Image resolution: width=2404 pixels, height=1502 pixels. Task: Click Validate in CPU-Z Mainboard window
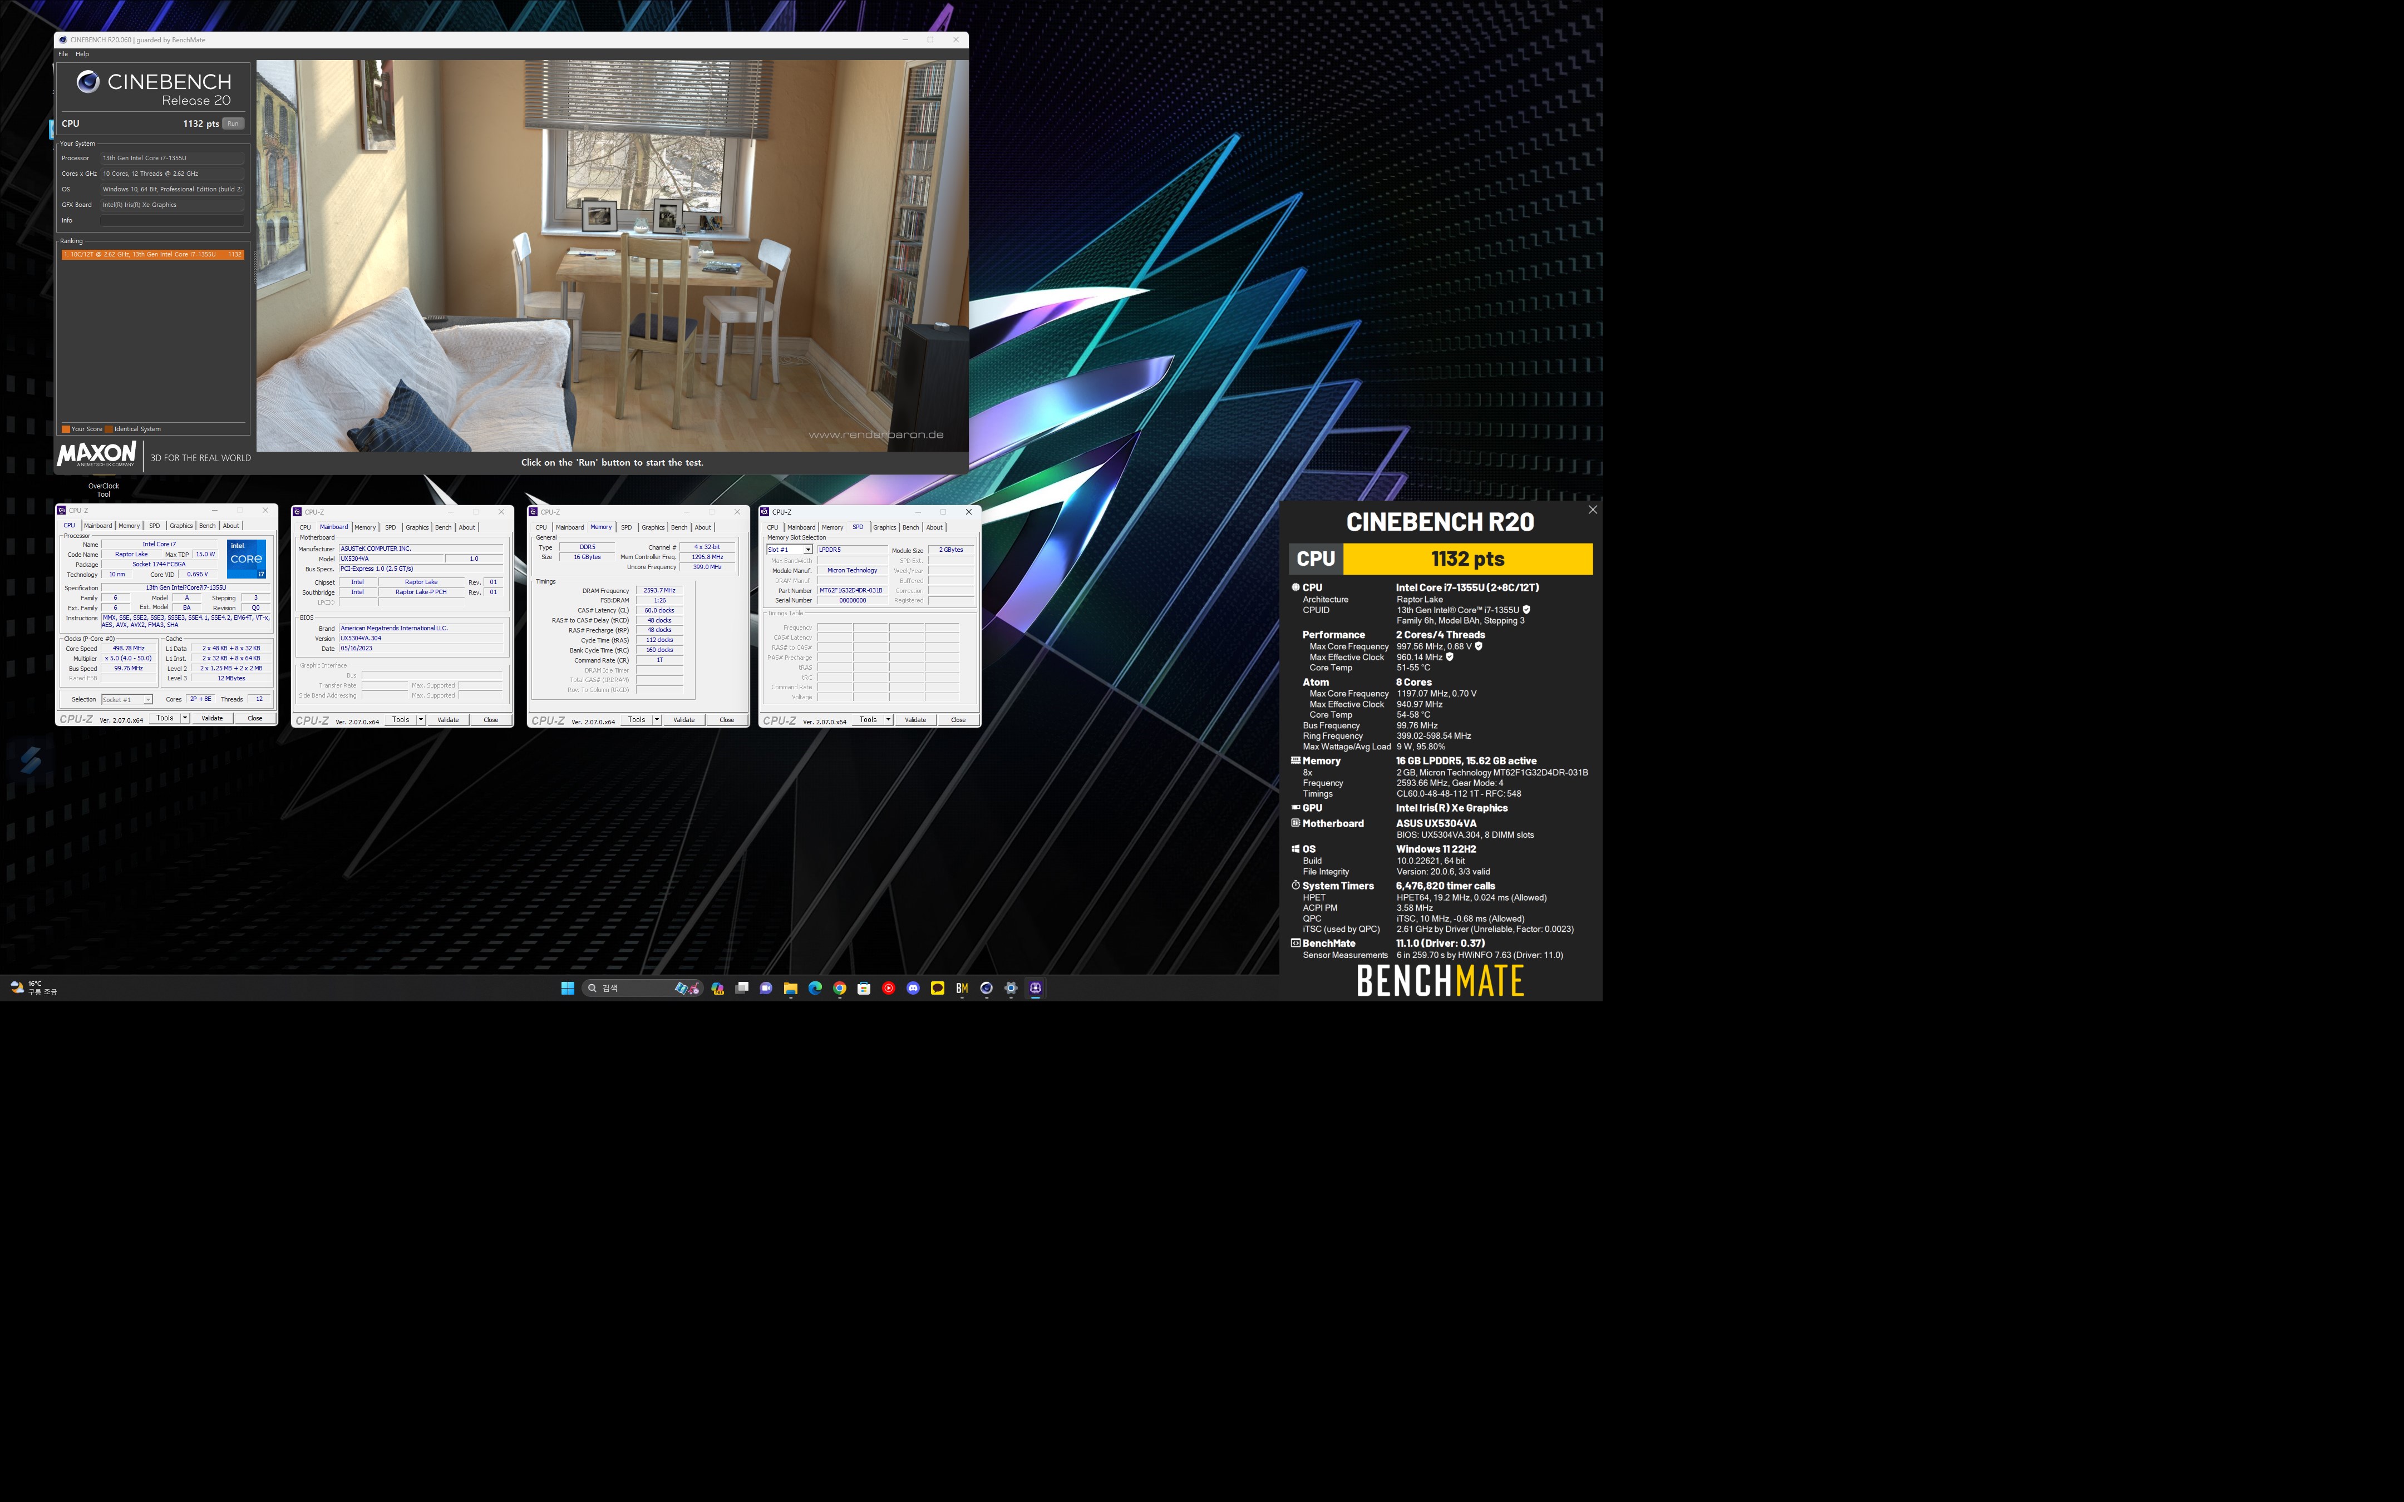click(448, 719)
